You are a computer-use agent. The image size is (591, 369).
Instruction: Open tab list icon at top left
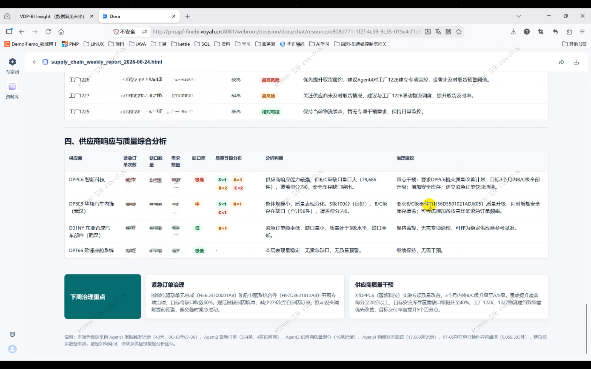coord(7,16)
